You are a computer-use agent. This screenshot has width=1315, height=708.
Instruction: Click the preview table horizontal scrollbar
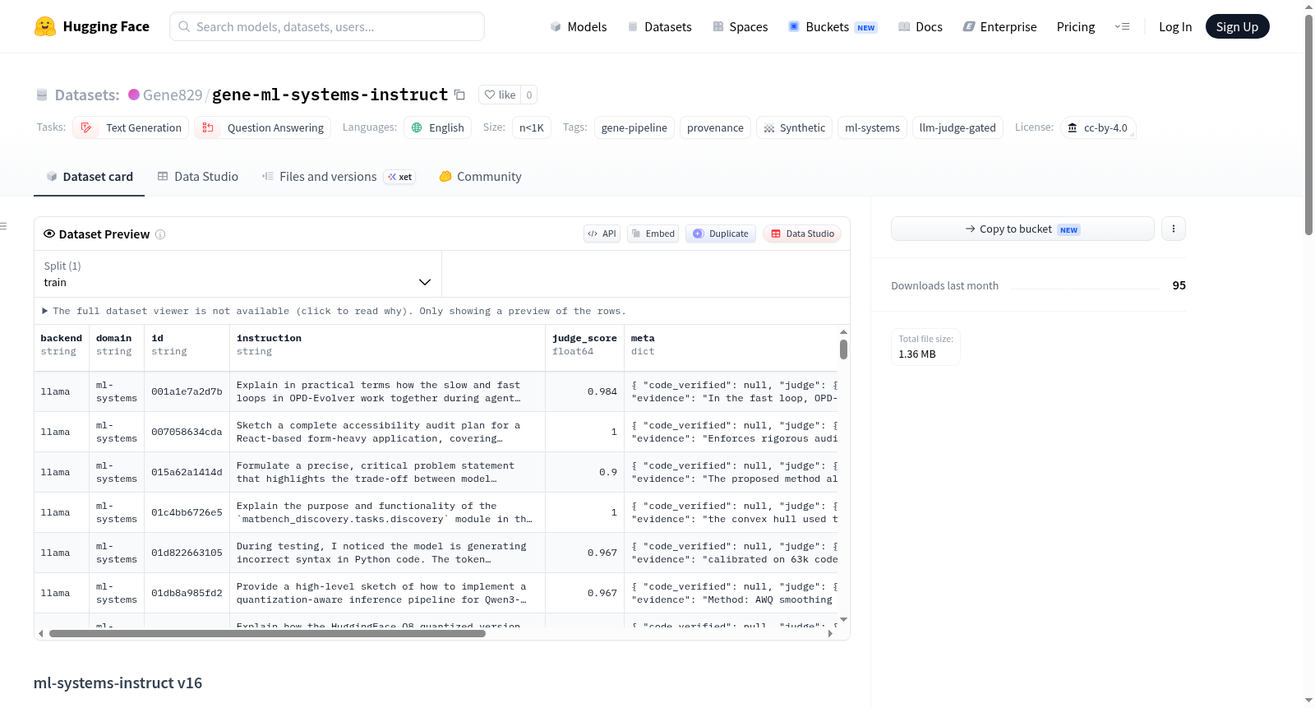267,633
